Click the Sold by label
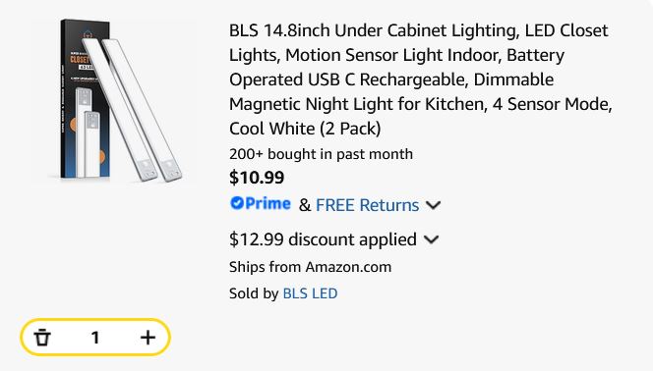The image size is (654, 371). tap(254, 293)
